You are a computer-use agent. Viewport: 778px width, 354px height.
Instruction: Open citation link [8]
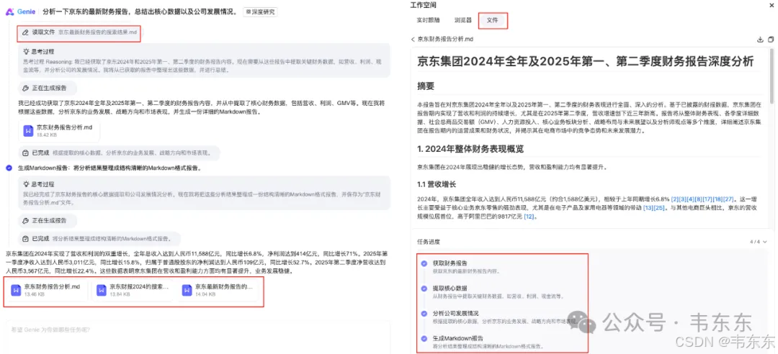[x=697, y=199]
